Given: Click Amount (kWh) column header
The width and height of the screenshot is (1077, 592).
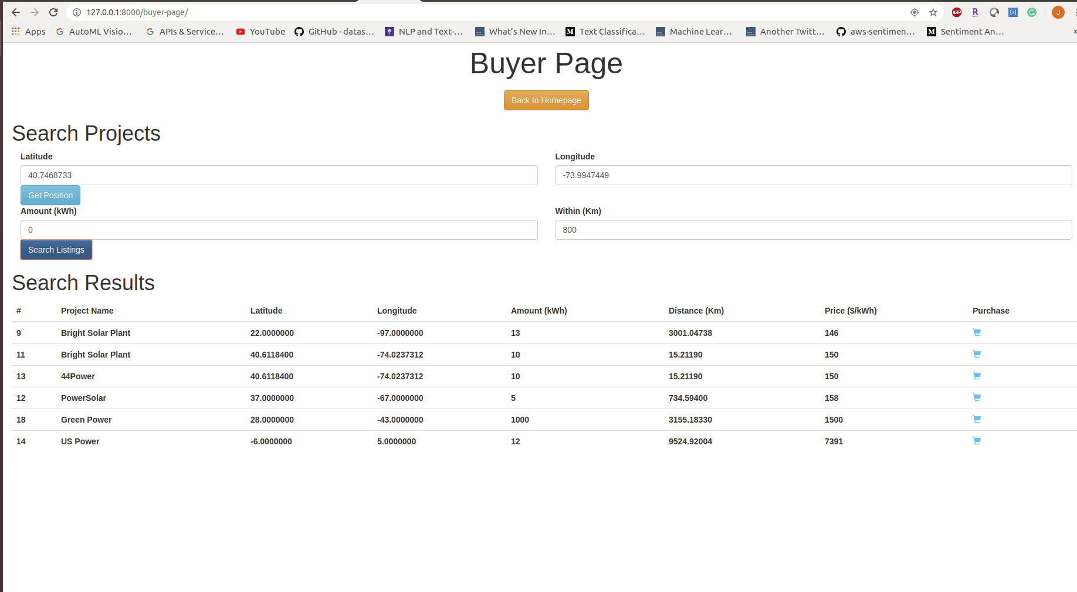Looking at the screenshot, I should [x=539, y=311].
